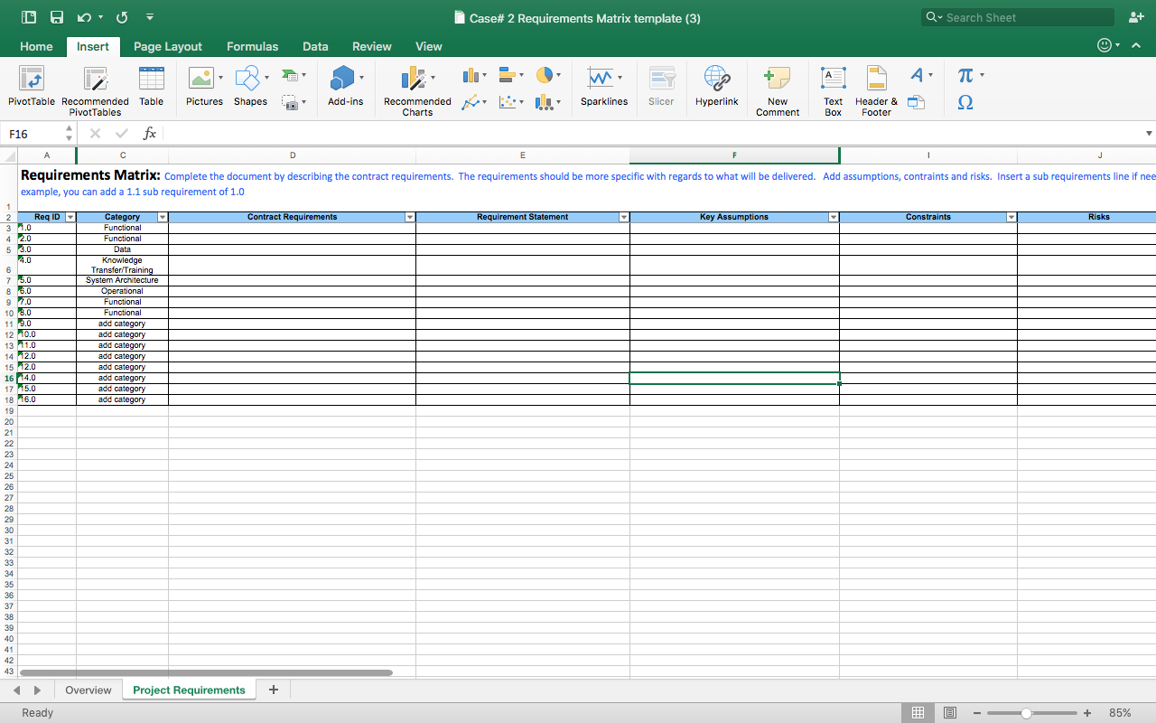This screenshot has width=1156, height=723.
Task: Switch to the Formulas ribbon tab
Action: (x=252, y=46)
